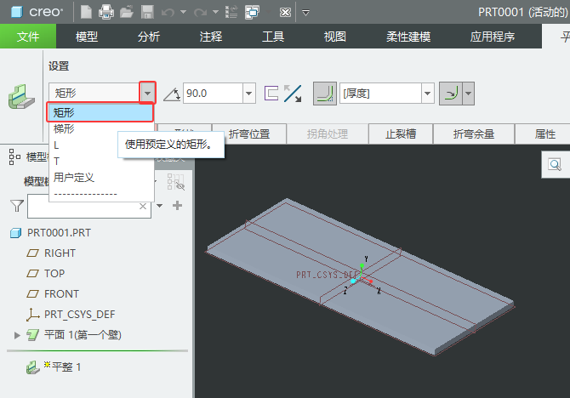
Task: Click the Regenerate model icon
Action: [x=231, y=12]
